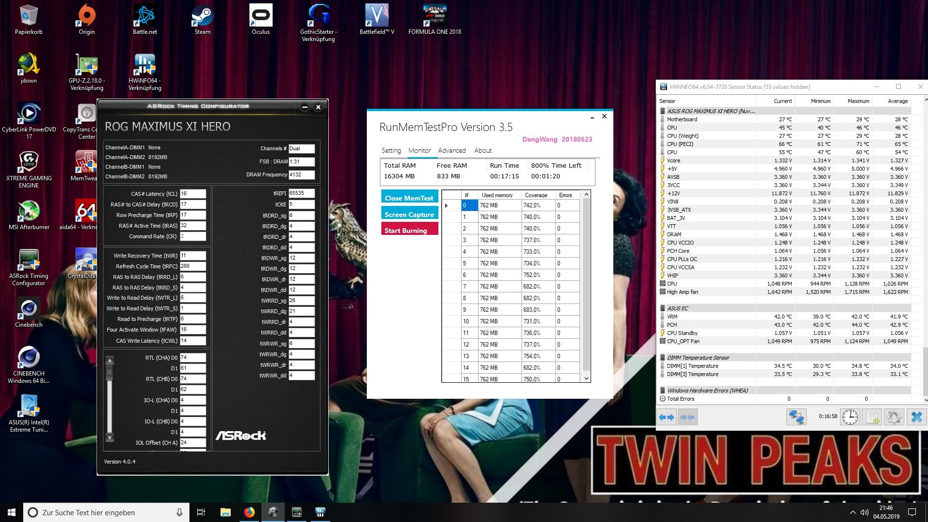928x522 pixels.
Task: Open the About tab in RunMemTestPro
Action: click(x=482, y=150)
